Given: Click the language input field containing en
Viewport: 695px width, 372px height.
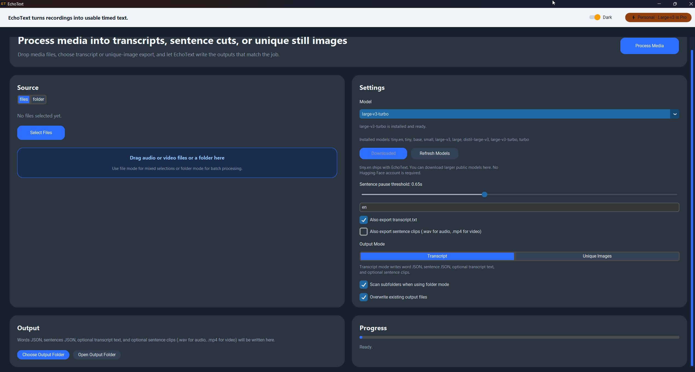Looking at the screenshot, I should 519,207.
